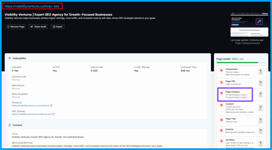Click the document icon in Export button

[x=54, y=27]
